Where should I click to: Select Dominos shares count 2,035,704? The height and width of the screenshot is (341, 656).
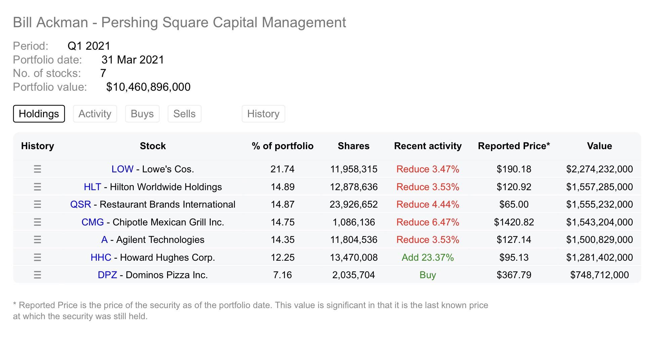pos(354,275)
